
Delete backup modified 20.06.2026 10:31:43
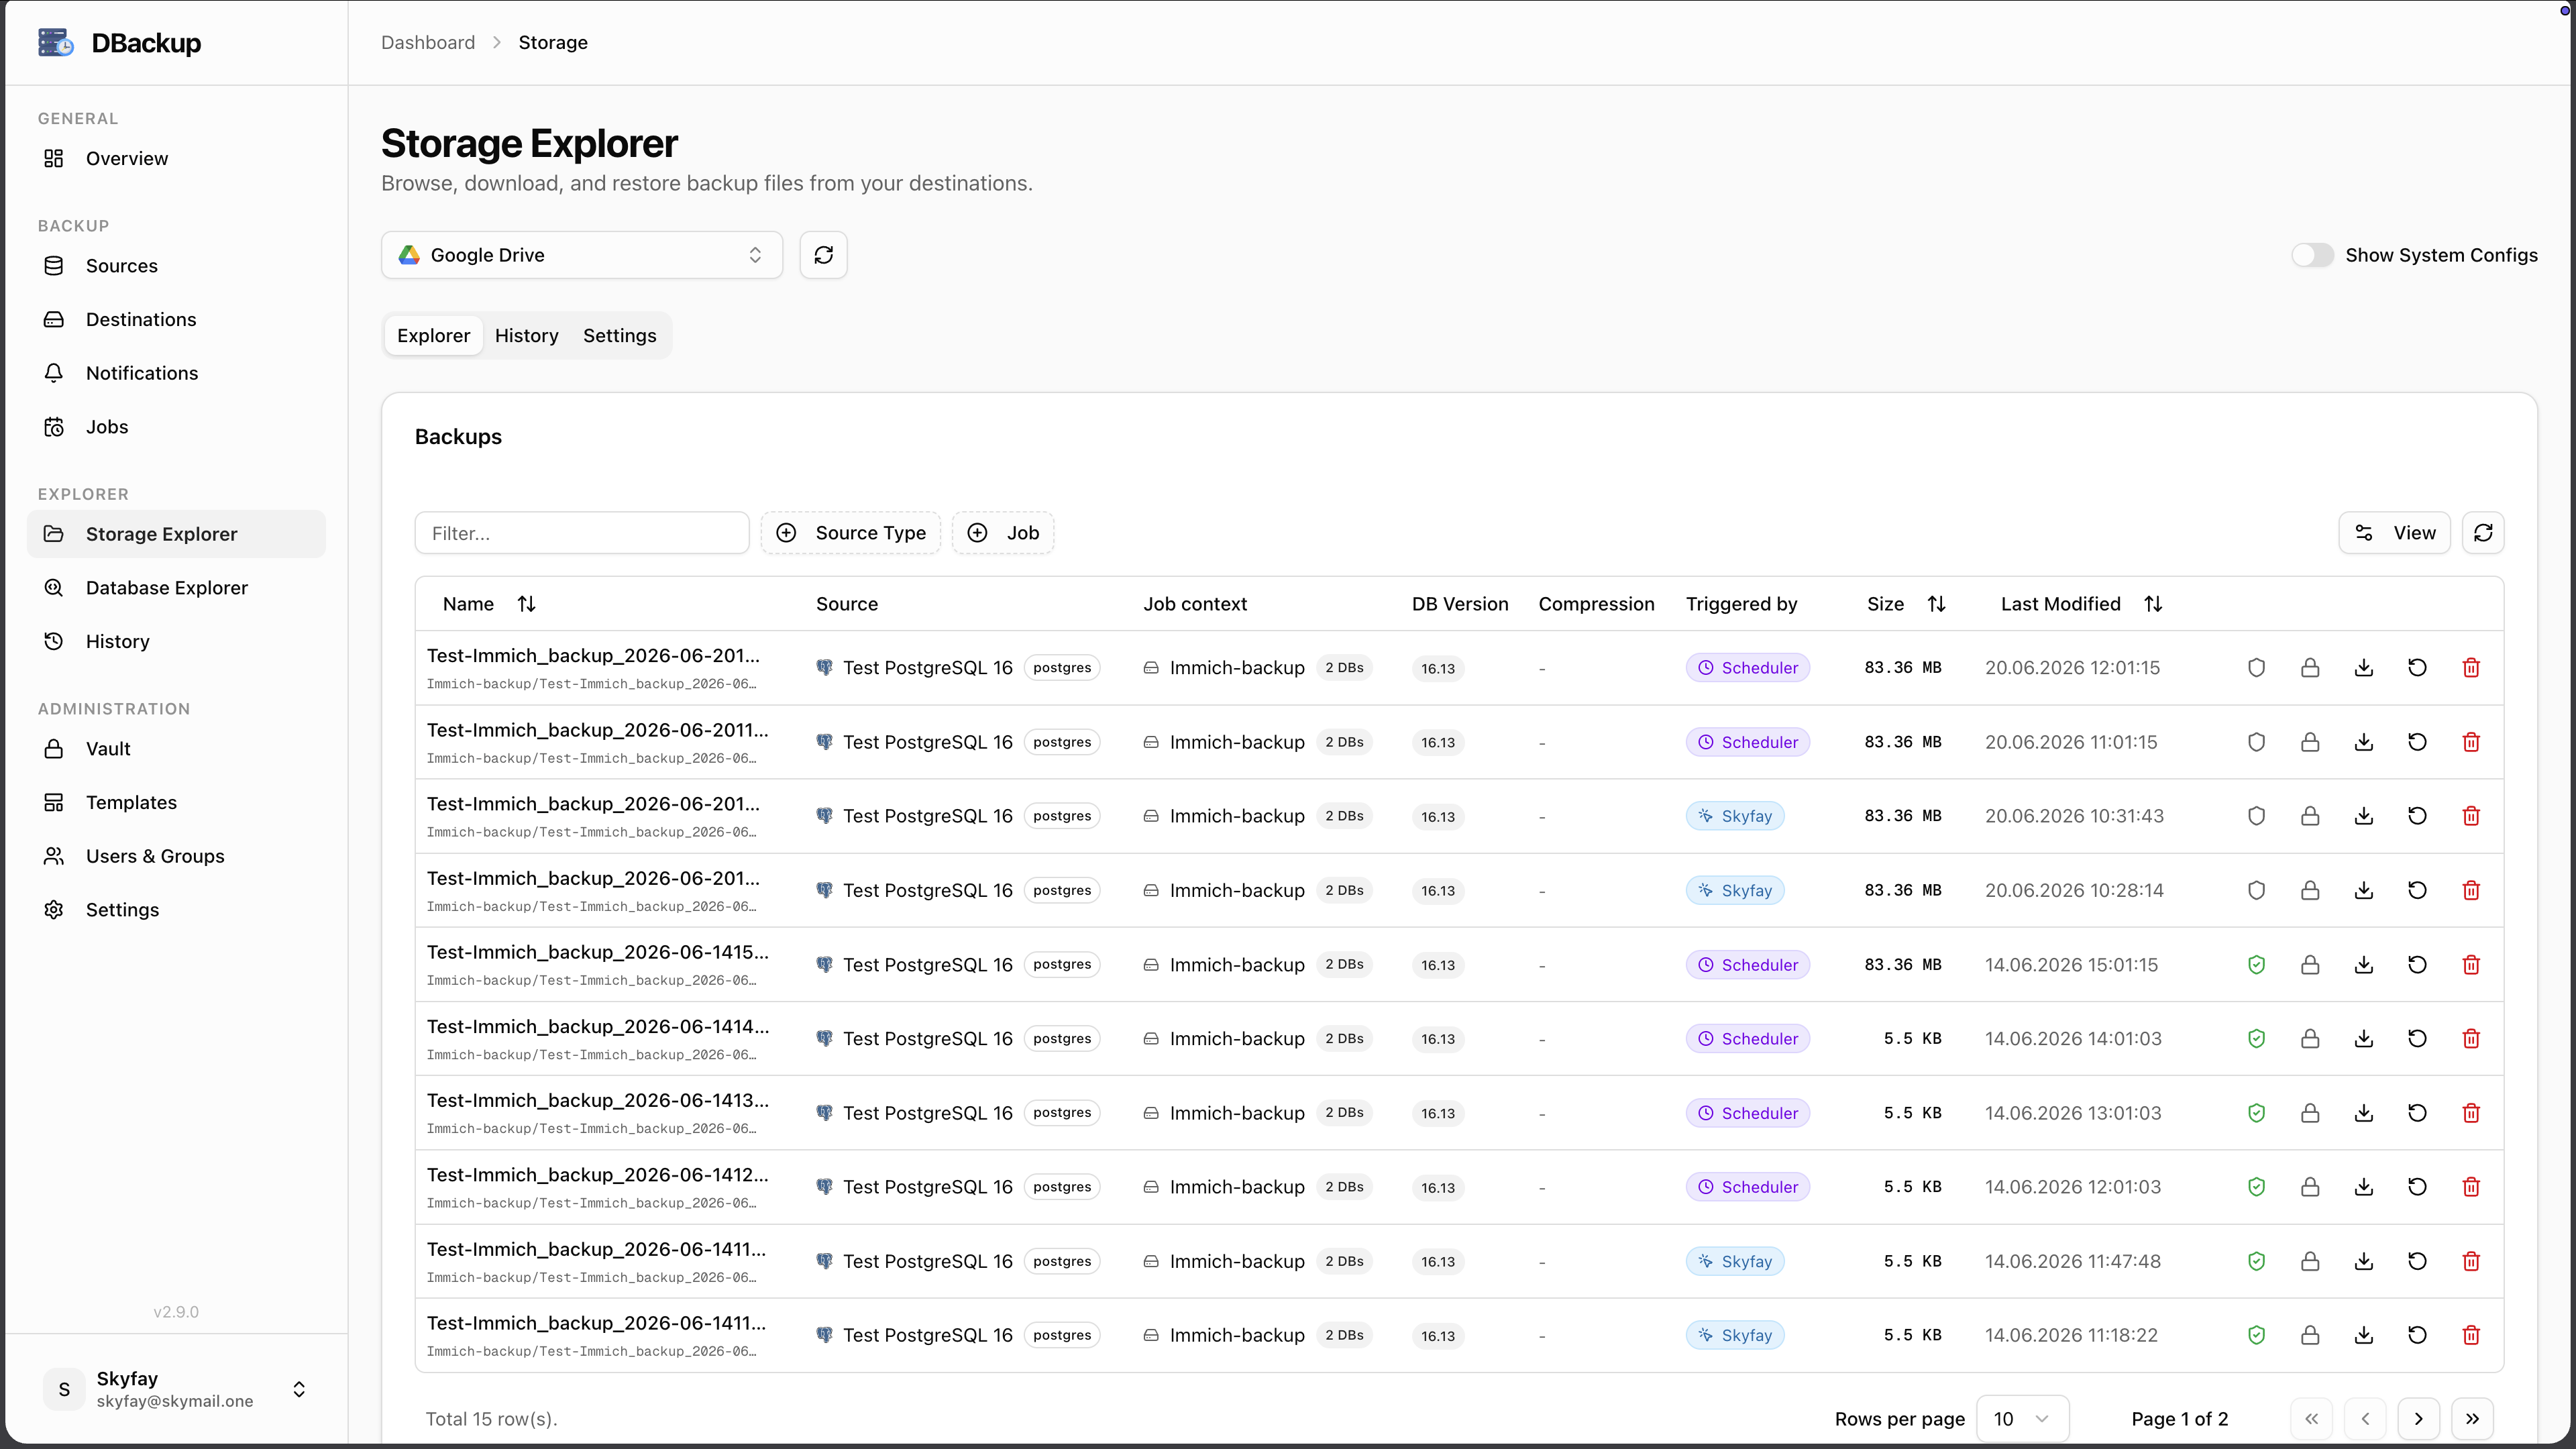click(2471, 816)
